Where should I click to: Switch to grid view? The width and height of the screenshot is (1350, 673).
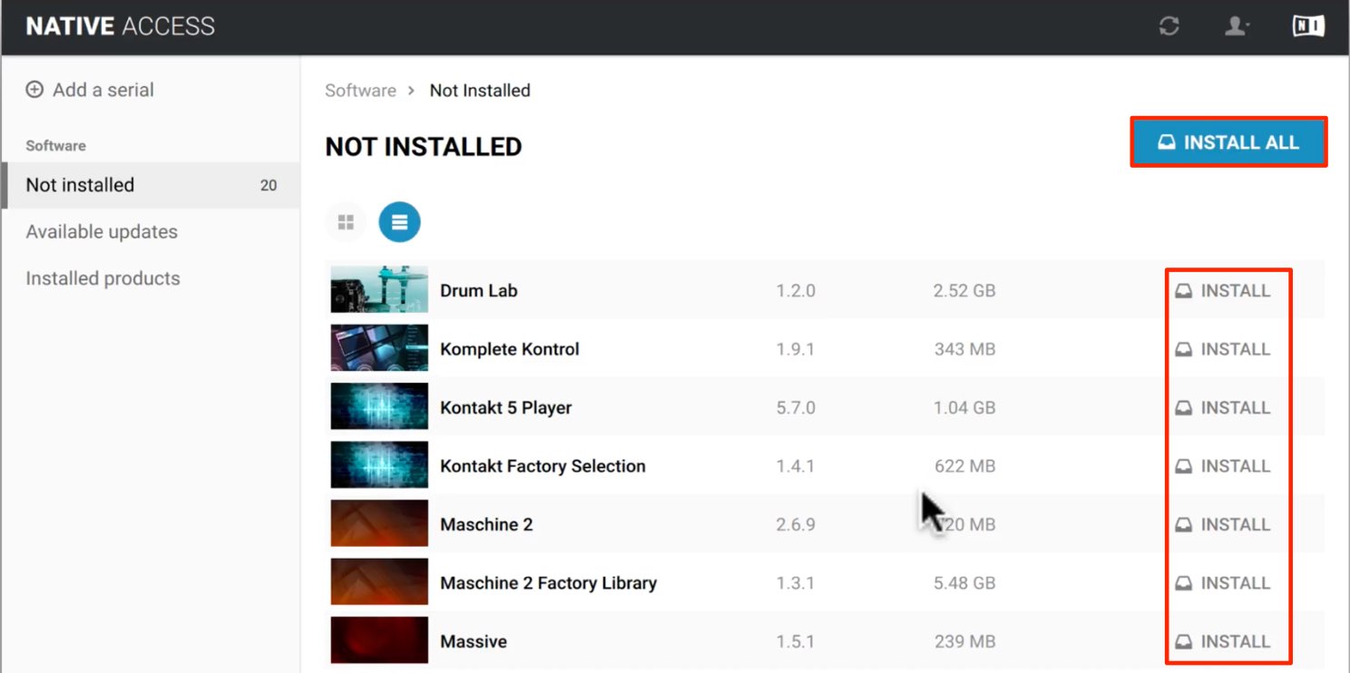point(346,222)
